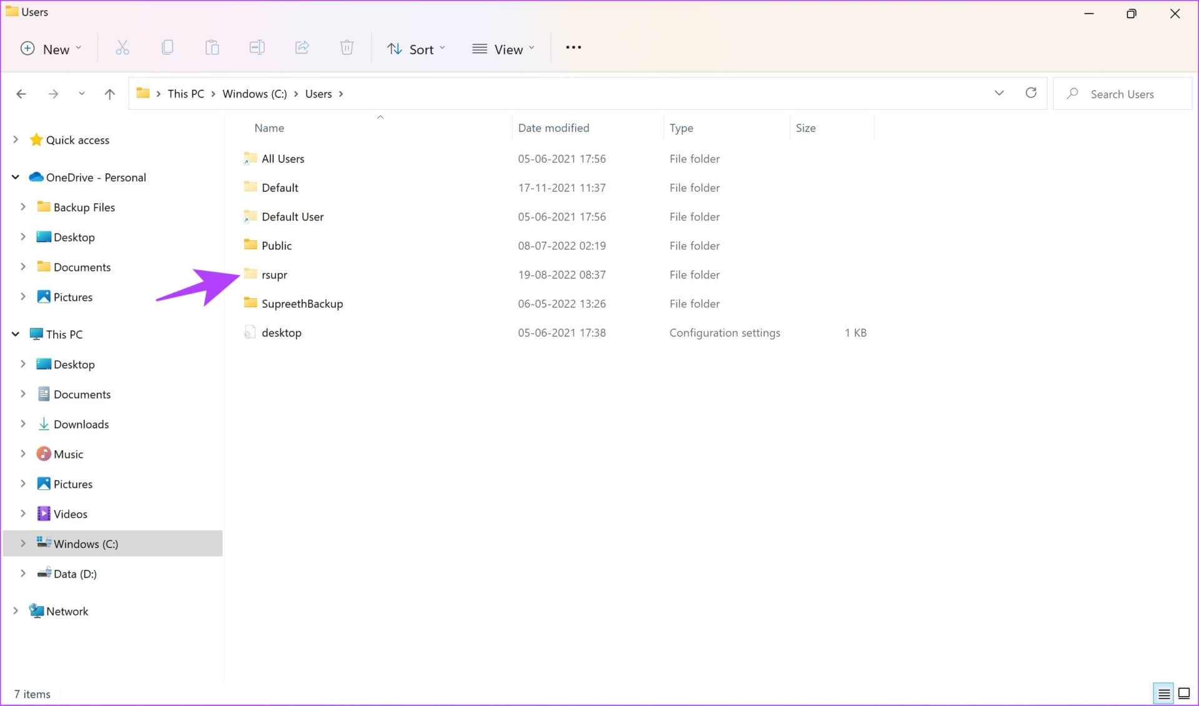Click the More options ellipsis button
The image size is (1199, 706).
click(573, 48)
